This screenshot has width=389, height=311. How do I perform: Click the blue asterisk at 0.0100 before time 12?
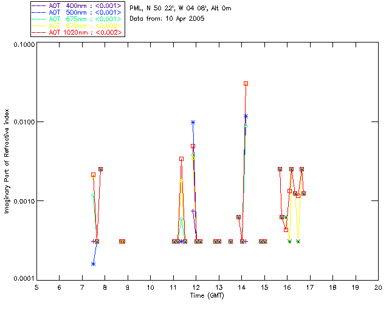tap(193, 123)
